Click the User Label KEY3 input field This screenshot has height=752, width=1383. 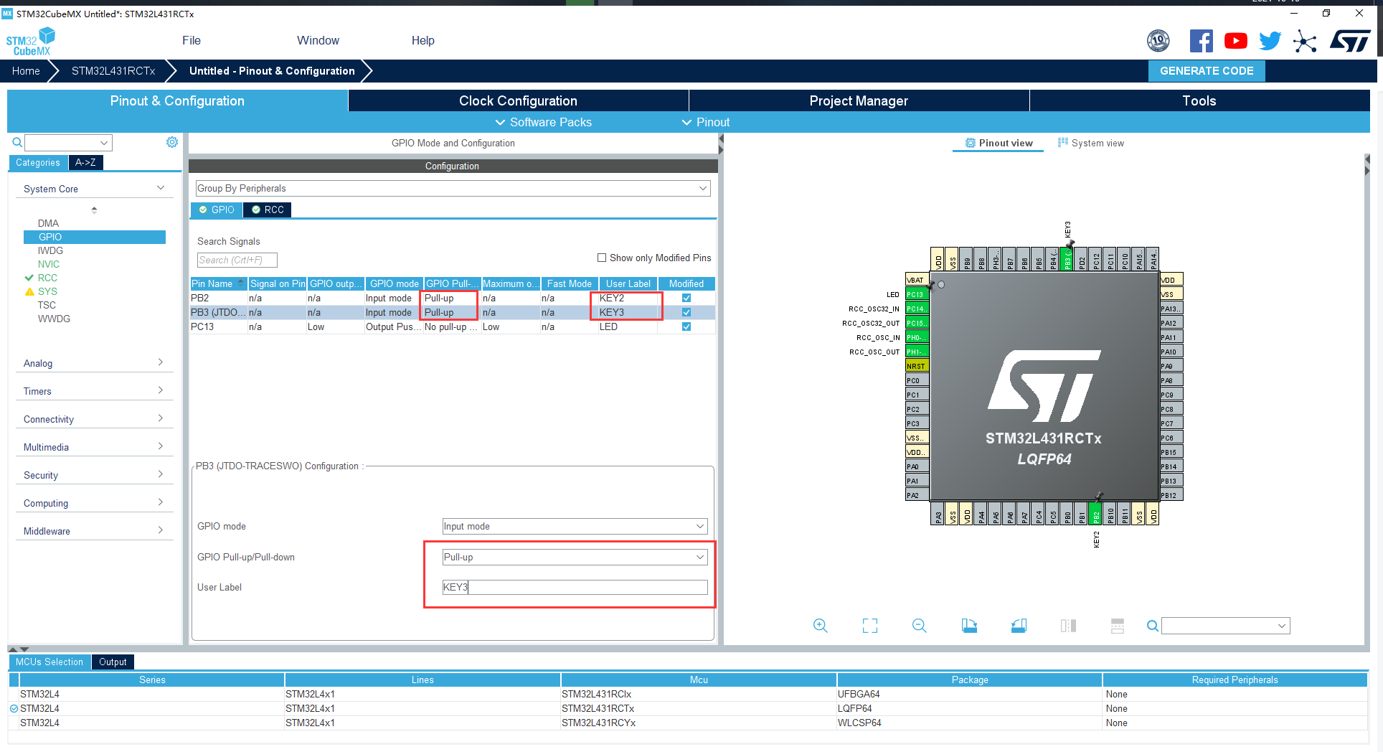pyautogui.click(x=575, y=587)
